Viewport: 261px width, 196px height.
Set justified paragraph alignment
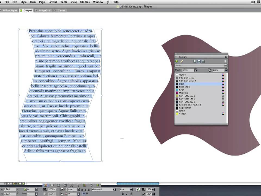[x=83, y=194]
